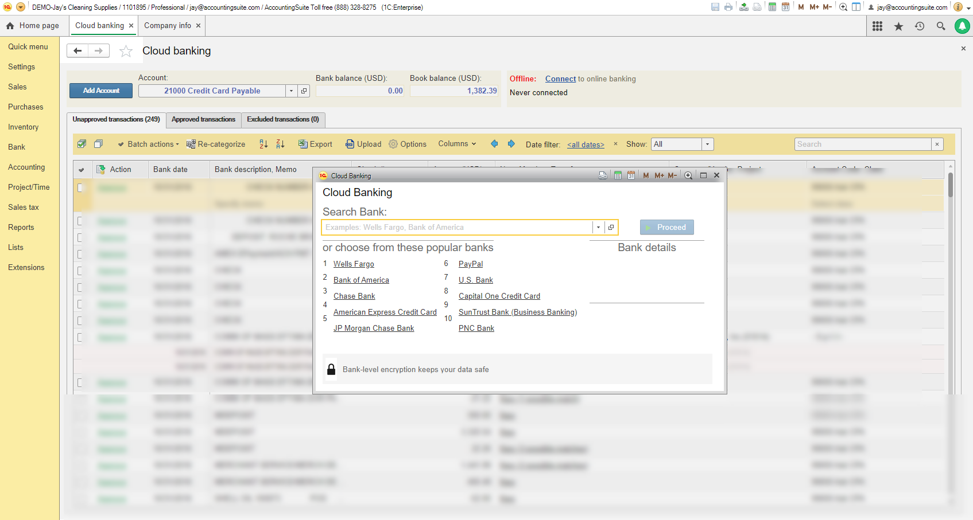
Task: Go to previous date period with left blue arrow
Action: tap(494, 144)
